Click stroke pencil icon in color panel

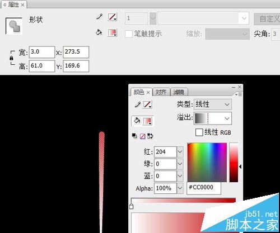[x=138, y=104]
